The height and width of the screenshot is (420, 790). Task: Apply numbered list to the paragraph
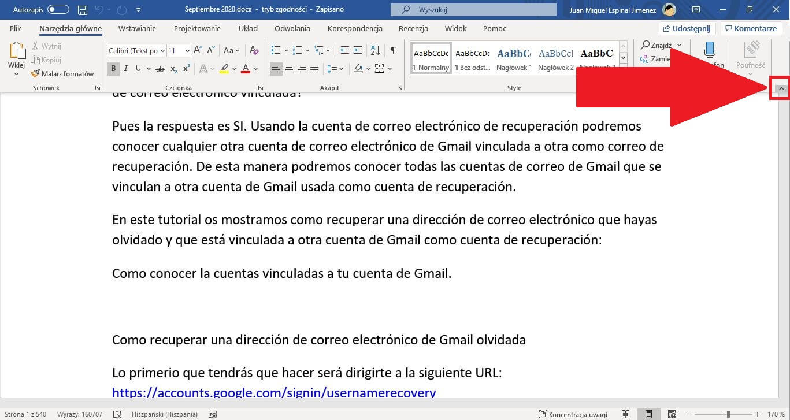[298, 50]
